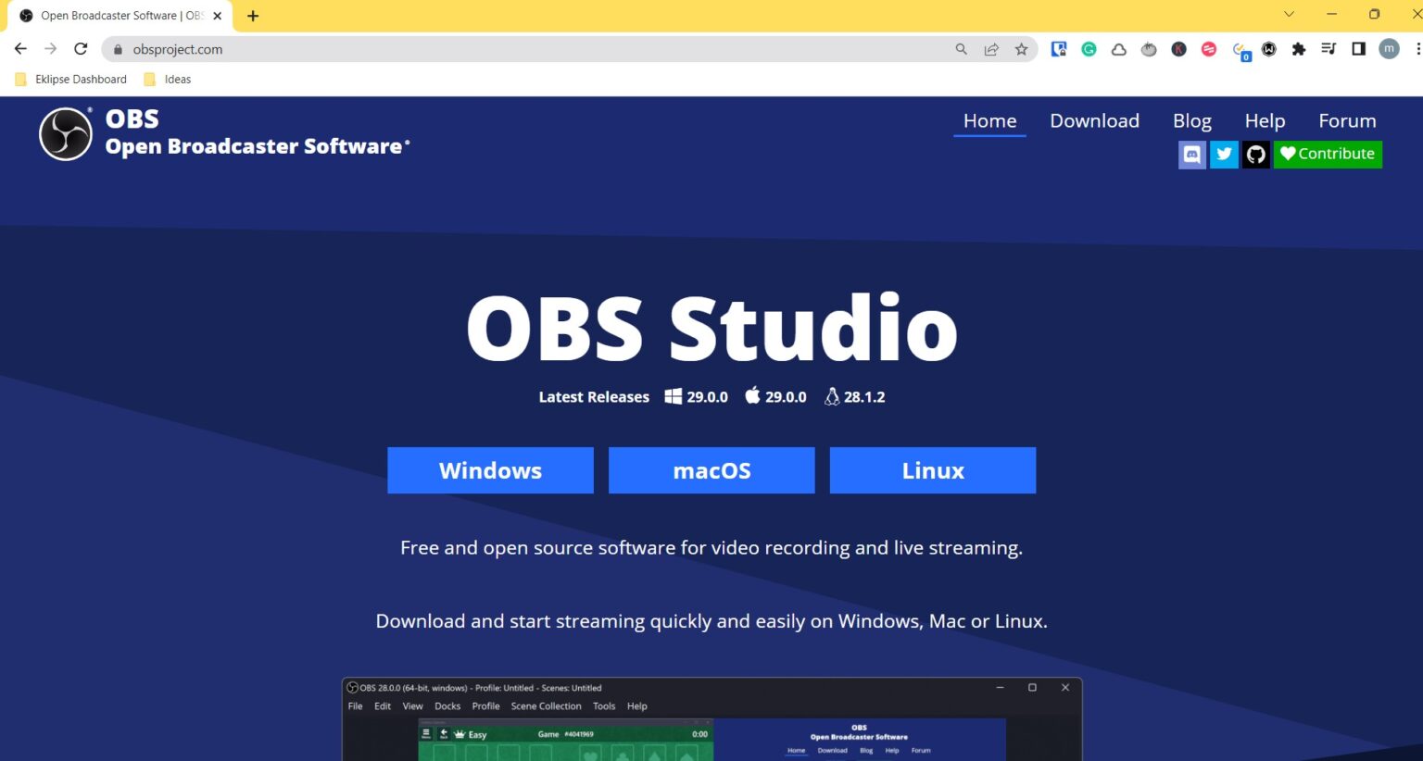This screenshot has width=1423, height=761.
Task: Open the Chrome profile avatar
Action: (x=1389, y=48)
